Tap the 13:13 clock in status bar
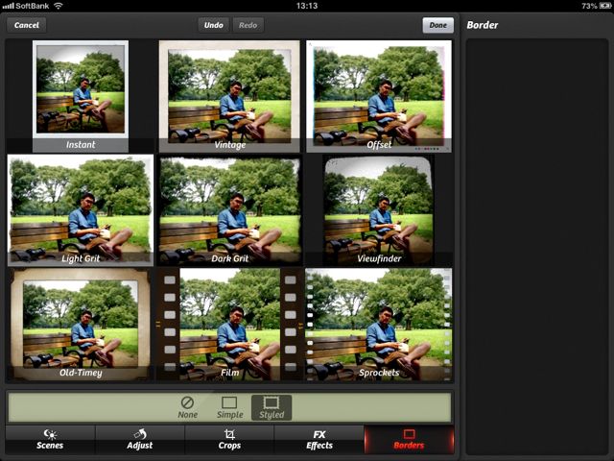Image resolution: width=614 pixels, height=461 pixels. pyautogui.click(x=307, y=6)
